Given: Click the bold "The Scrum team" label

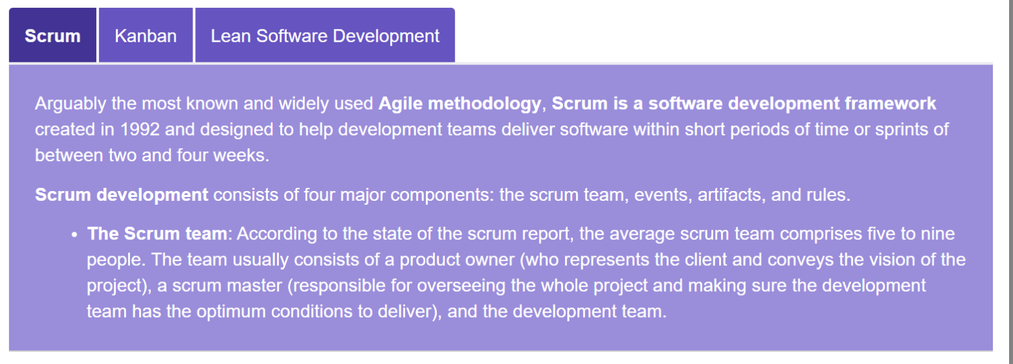Looking at the screenshot, I should [x=158, y=233].
